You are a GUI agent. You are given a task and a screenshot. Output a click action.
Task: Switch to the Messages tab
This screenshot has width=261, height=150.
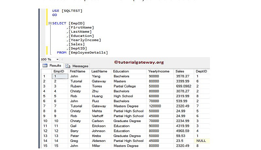pyautogui.click(x=77, y=66)
